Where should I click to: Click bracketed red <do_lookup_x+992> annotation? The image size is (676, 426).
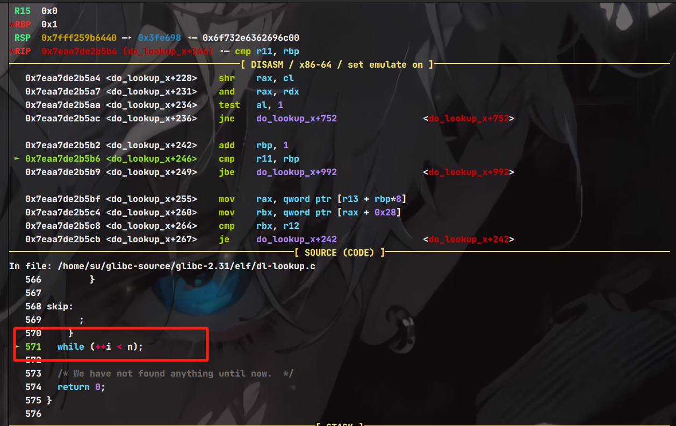tap(469, 172)
